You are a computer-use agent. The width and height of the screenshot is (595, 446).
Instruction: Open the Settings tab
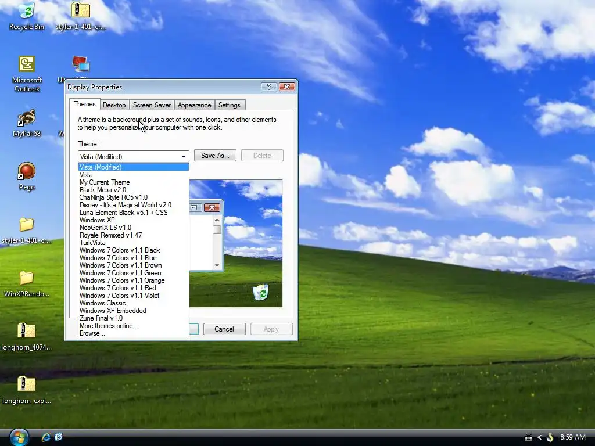(x=229, y=105)
